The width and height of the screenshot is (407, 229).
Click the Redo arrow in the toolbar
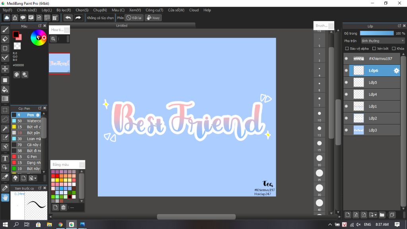pos(78,17)
